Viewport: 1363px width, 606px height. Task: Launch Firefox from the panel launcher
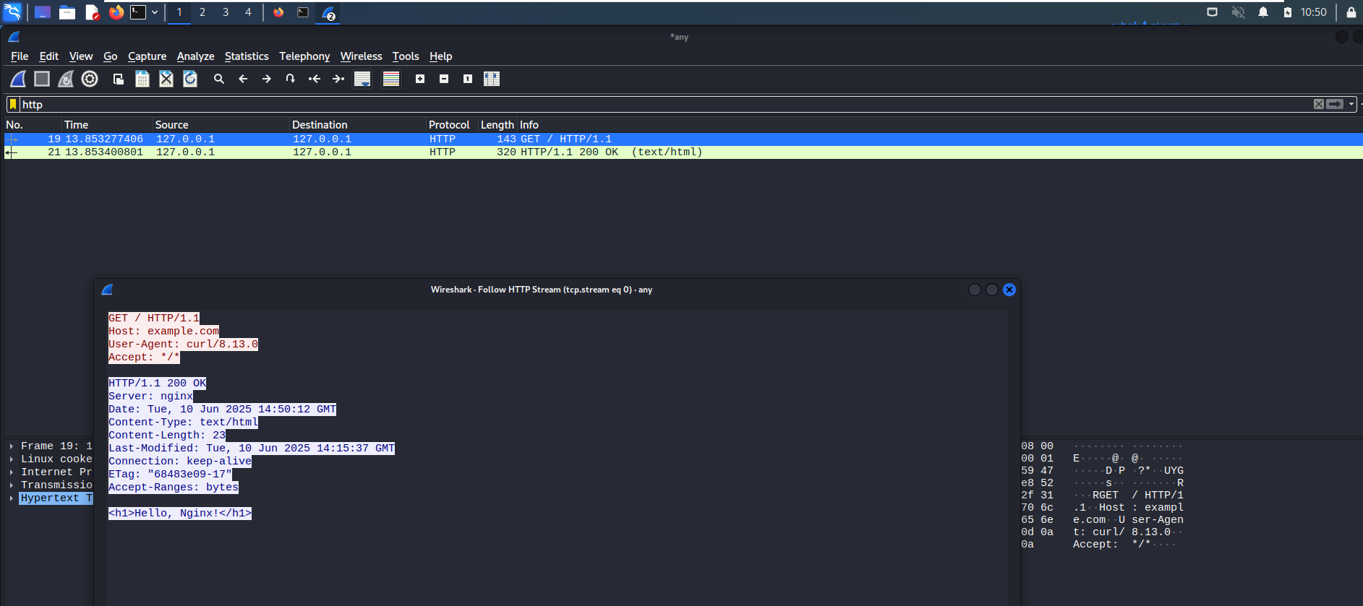(116, 12)
